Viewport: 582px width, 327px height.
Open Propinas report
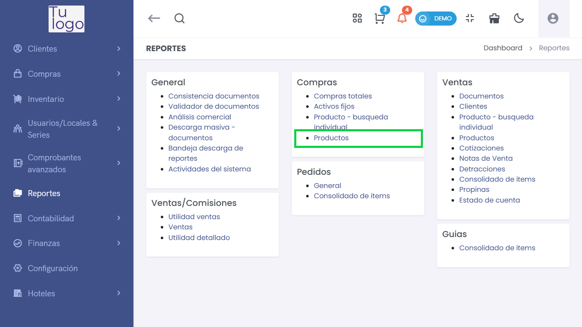coord(474,189)
